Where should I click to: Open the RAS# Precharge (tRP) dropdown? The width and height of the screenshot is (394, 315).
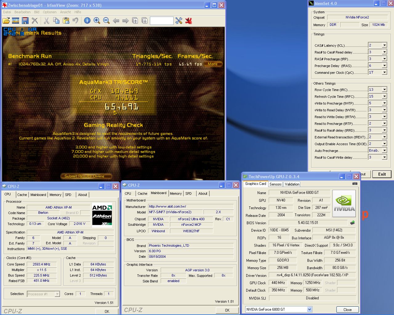[384, 59]
